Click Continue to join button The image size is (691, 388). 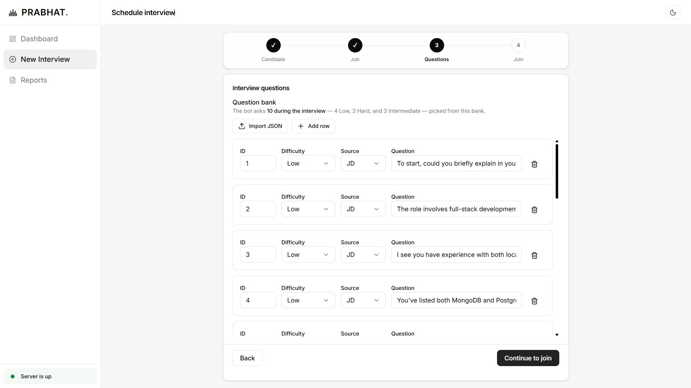point(528,358)
